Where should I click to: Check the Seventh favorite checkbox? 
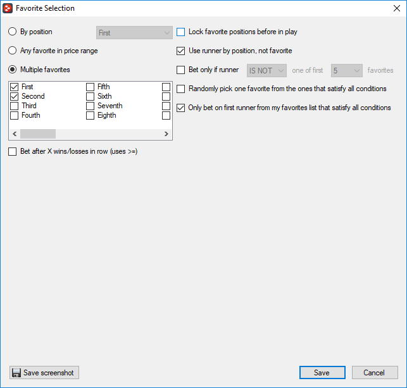tap(90, 106)
